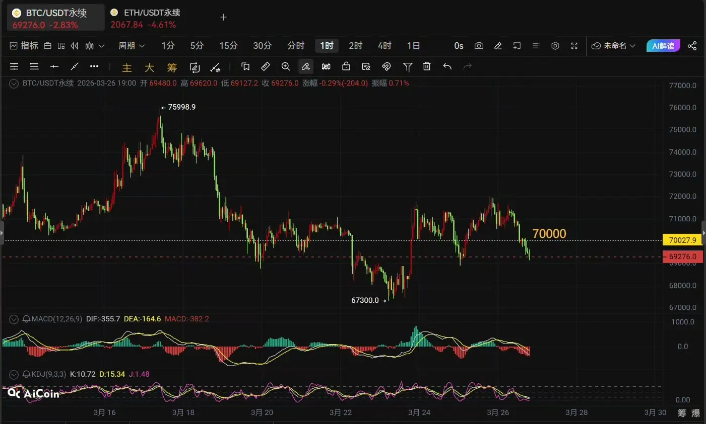Select the trend line drawing tool
Screen dimensions: 706x424
(75, 66)
